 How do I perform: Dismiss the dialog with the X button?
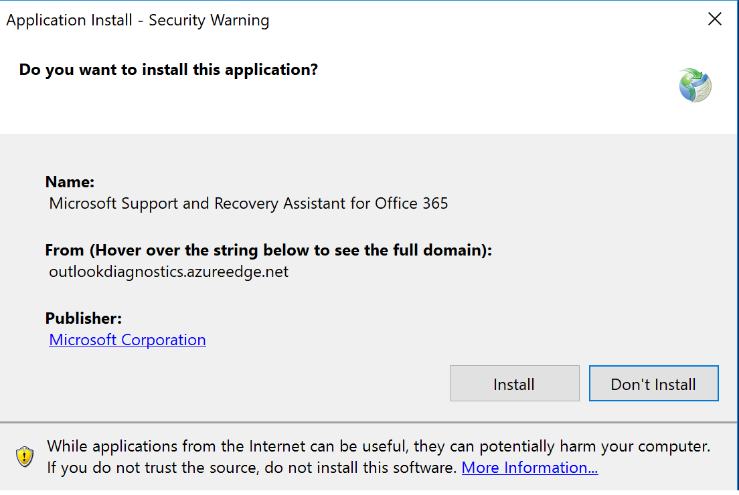[714, 19]
